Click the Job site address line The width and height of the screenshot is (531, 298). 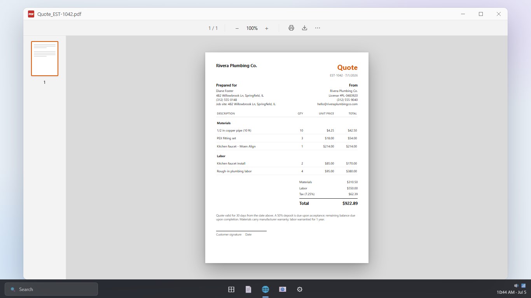point(246,104)
